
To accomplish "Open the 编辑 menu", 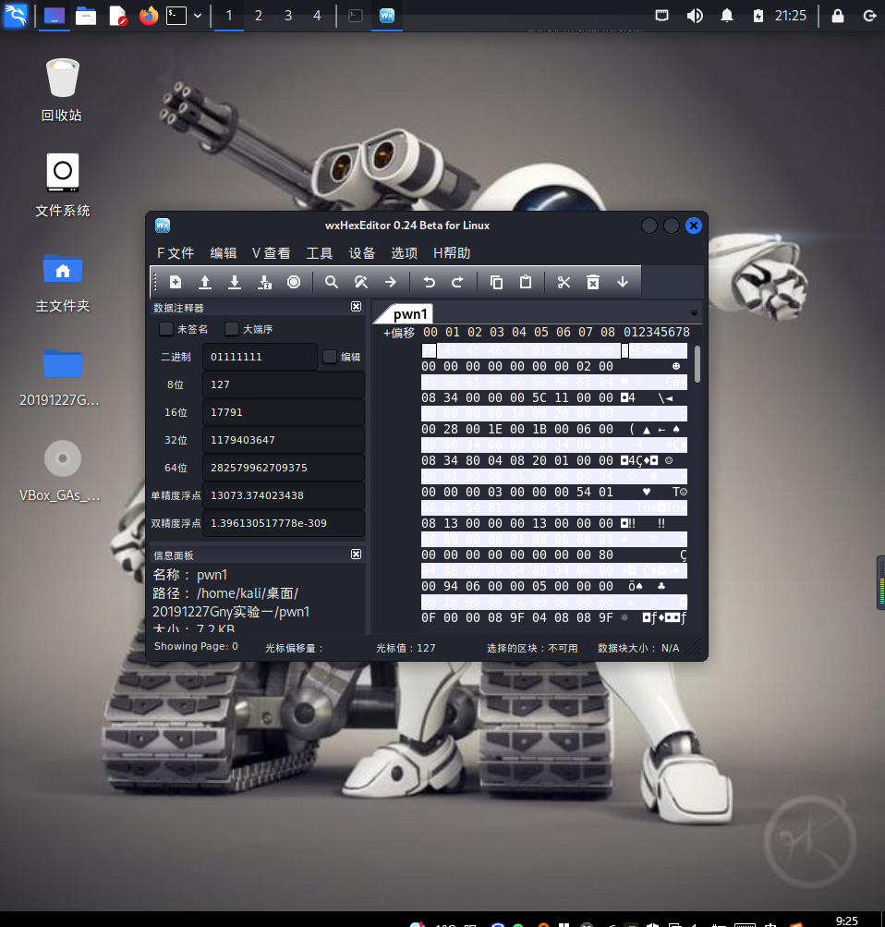I will point(224,253).
